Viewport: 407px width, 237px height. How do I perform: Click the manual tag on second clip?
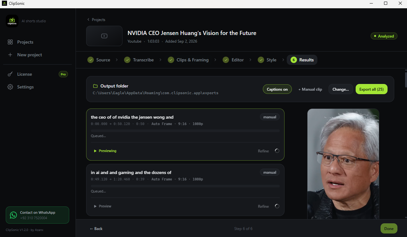coord(270,172)
